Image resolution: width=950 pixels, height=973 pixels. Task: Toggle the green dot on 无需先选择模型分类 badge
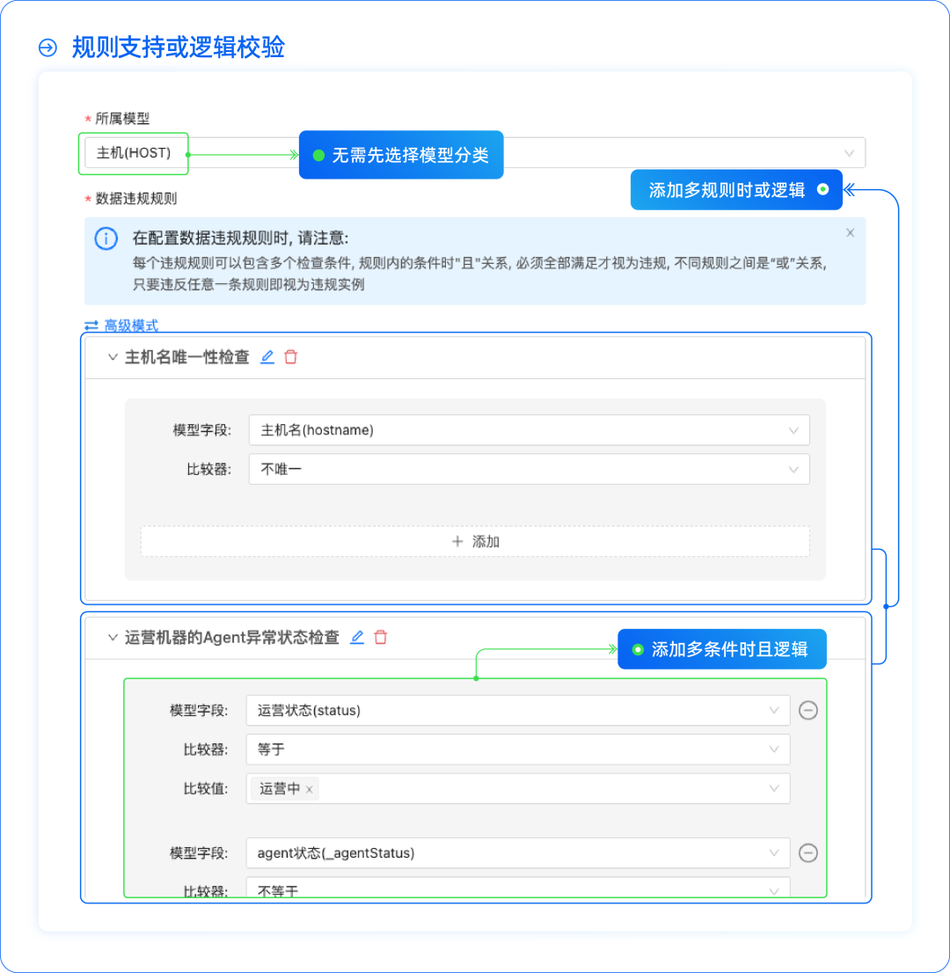(x=318, y=154)
